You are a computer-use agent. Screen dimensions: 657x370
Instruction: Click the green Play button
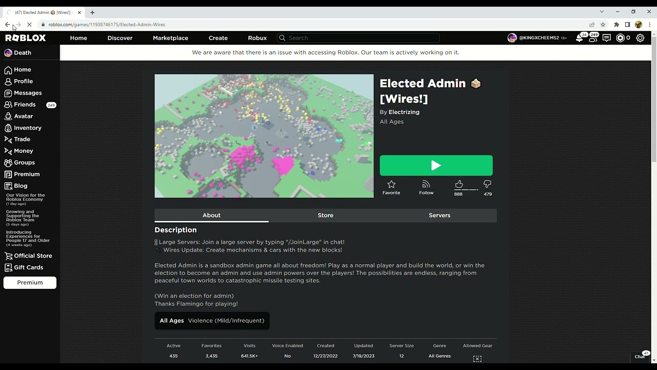(x=436, y=165)
